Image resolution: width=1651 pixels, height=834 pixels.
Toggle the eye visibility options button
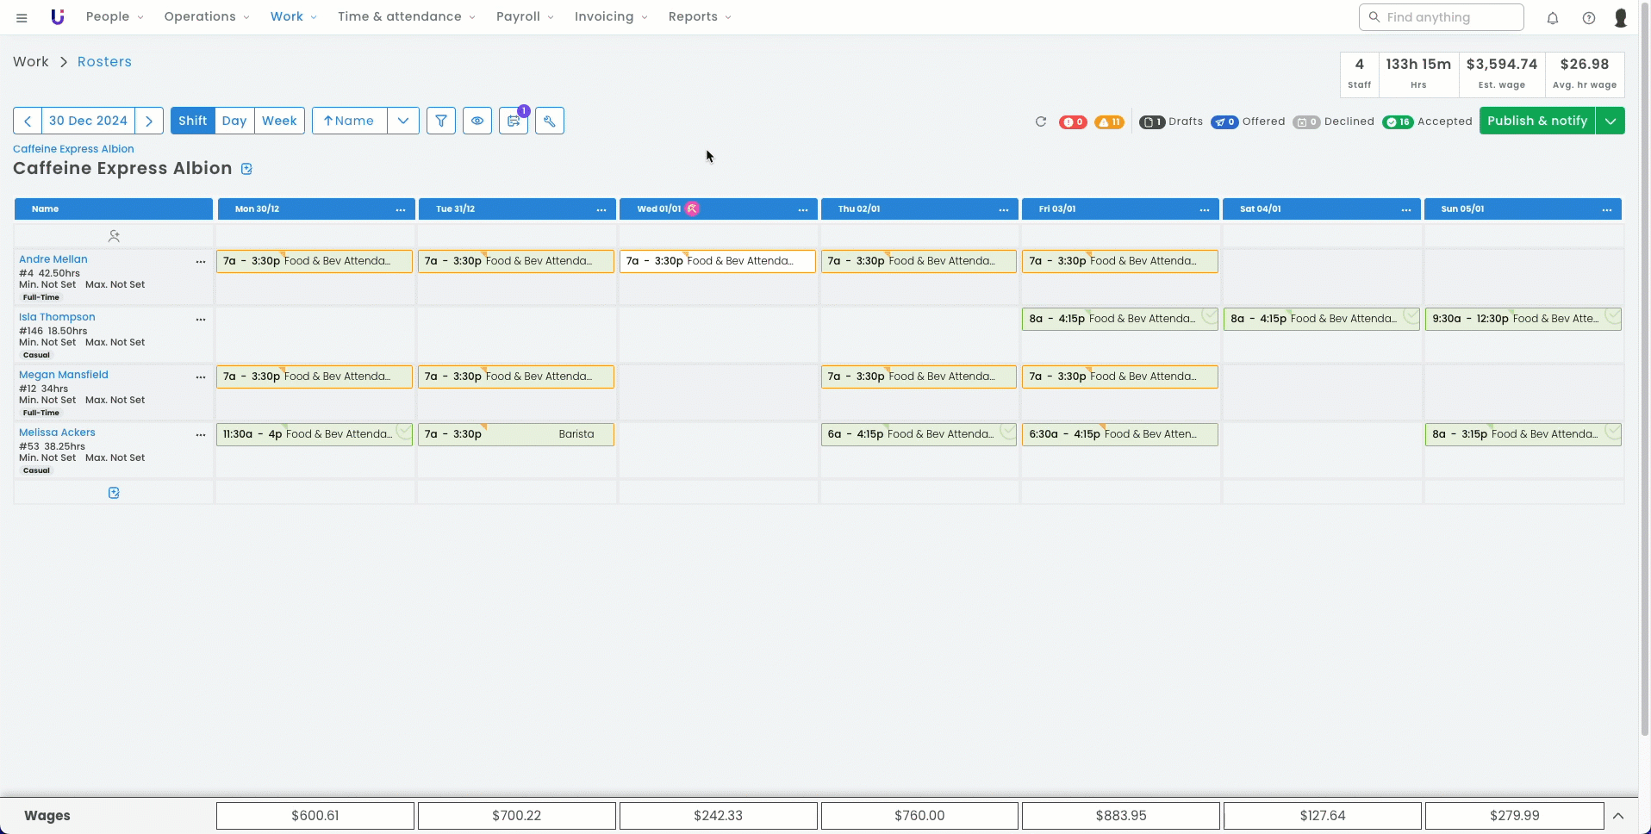point(477,121)
